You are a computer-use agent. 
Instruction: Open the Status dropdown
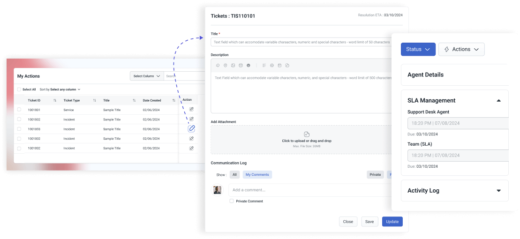click(418, 49)
